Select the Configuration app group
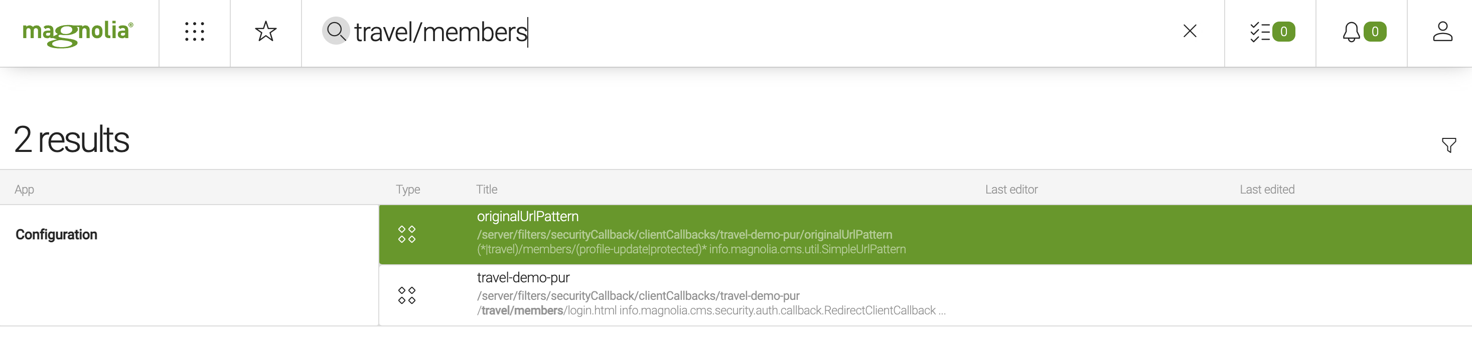 [57, 234]
